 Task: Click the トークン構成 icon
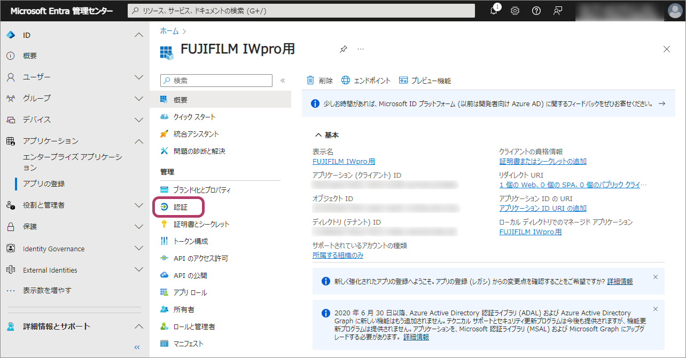pyautogui.click(x=165, y=241)
